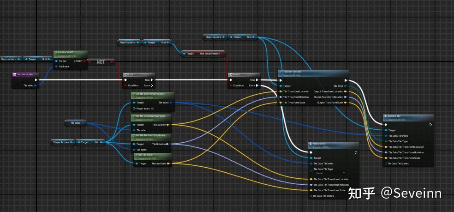Click the Output Transform Scale pin
Screen dimensions: 454x212
(x=346, y=103)
